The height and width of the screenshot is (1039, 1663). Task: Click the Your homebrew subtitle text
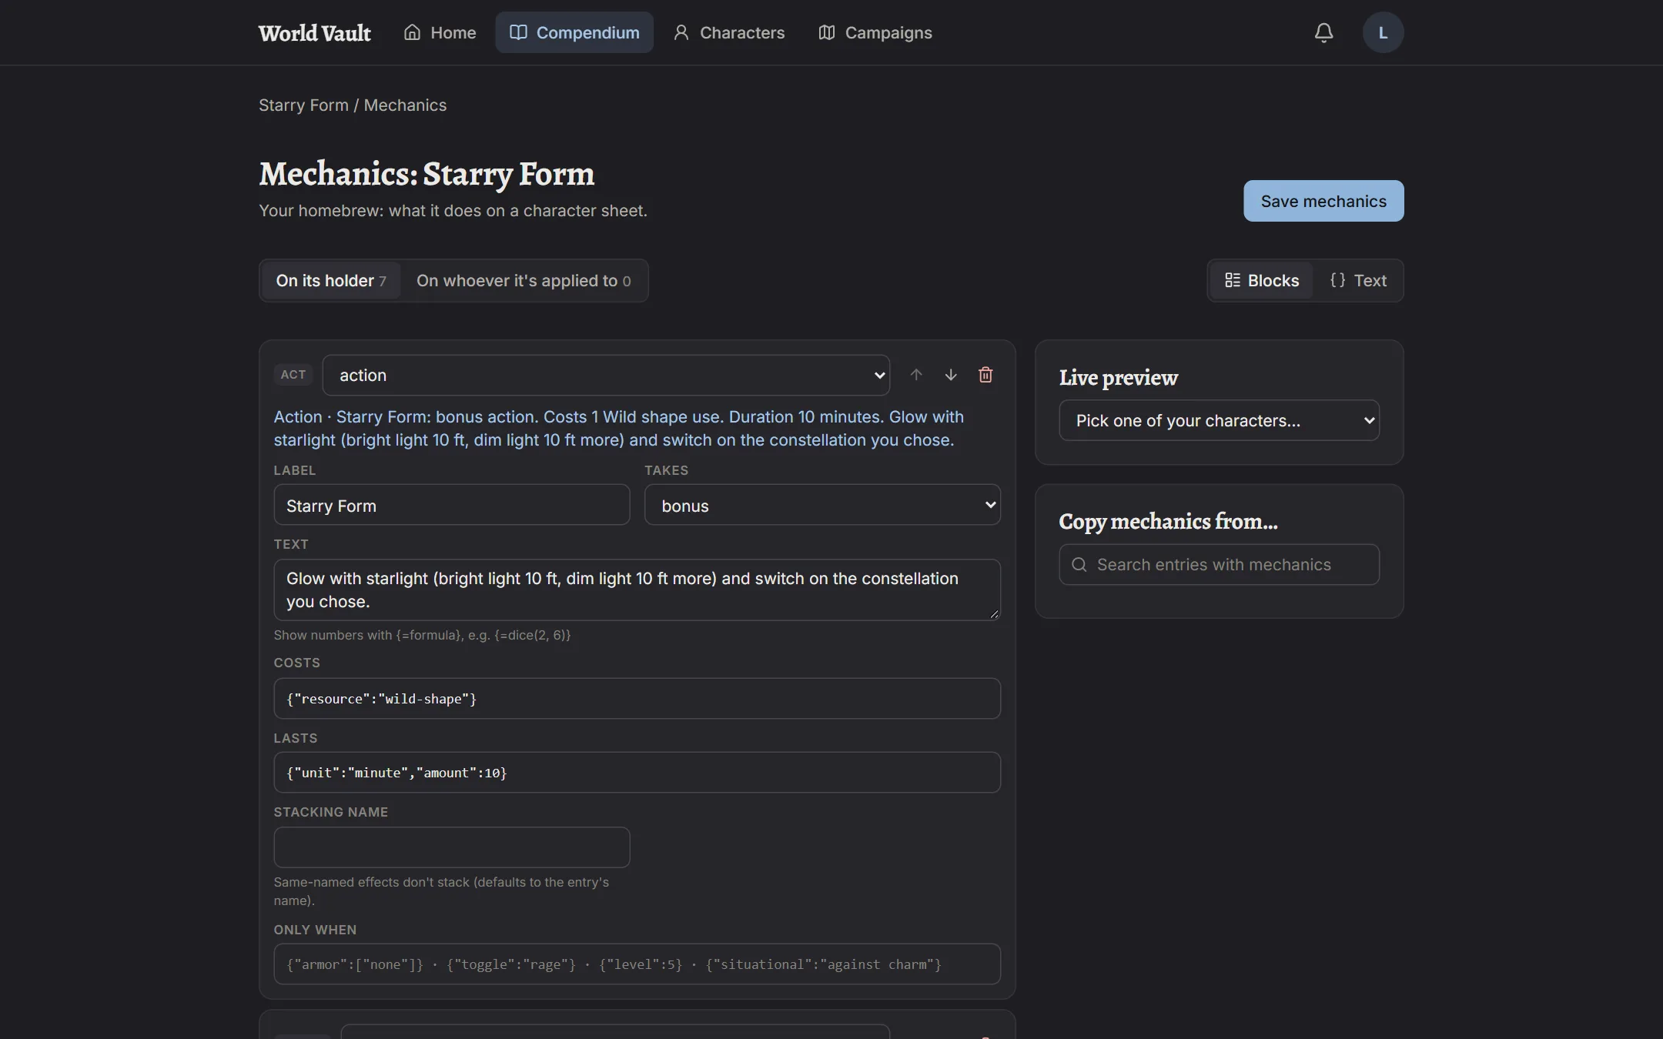pyautogui.click(x=453, y=211)
